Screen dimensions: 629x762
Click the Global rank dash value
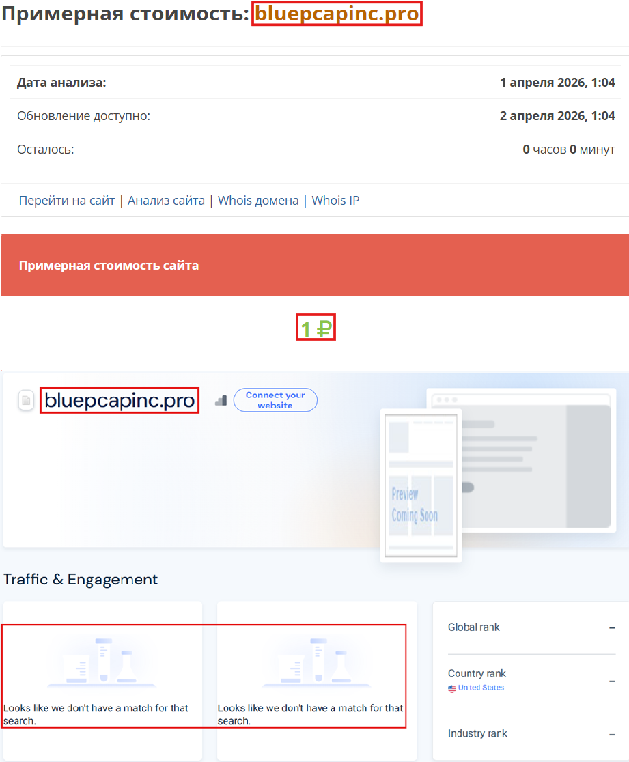(613, 627)
